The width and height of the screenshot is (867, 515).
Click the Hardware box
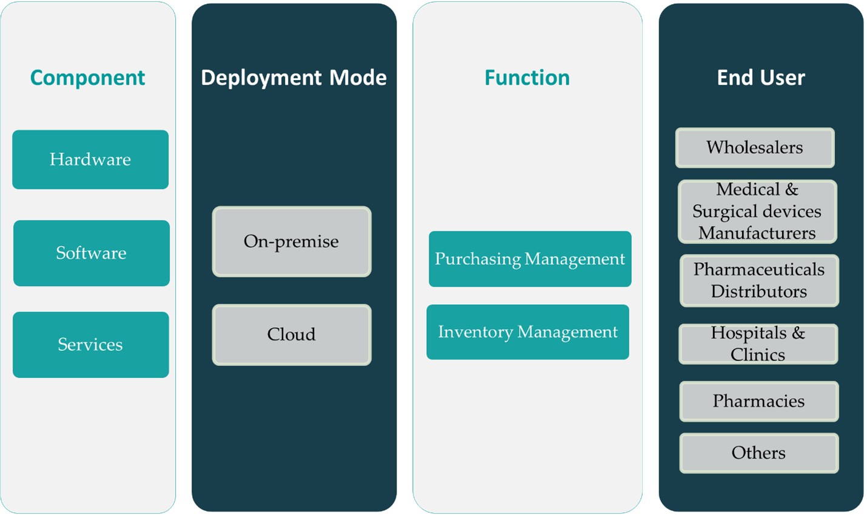[90, 159]
